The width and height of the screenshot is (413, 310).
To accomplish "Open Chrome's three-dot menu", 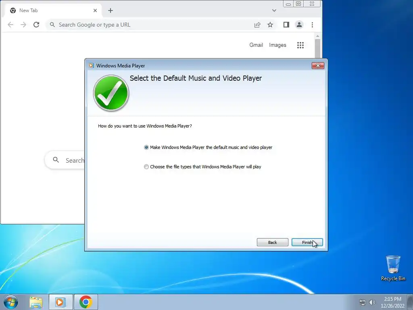I will pyautogui.click(x=313, y=25).
